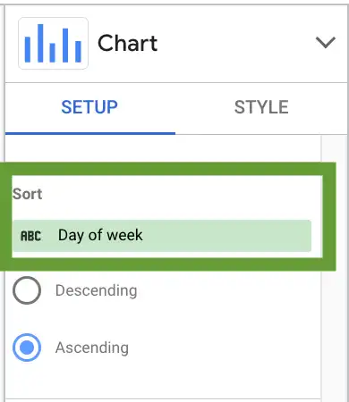Select the Descending radio button
Image resolution: width=349 pixels, height=402 pixels.
27,290
